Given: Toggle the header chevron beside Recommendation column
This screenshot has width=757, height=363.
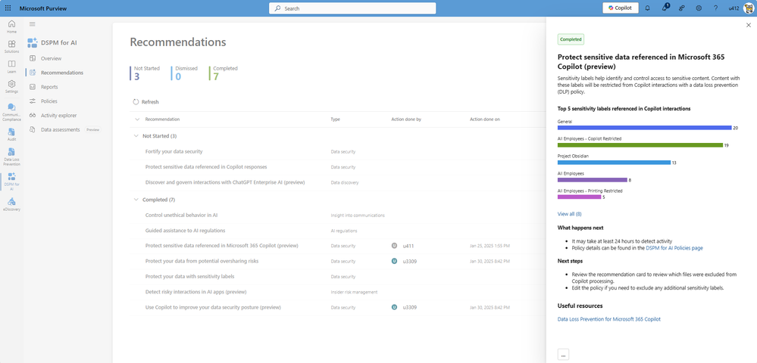Looking at the screenshot, I should (x=136, y=119).
